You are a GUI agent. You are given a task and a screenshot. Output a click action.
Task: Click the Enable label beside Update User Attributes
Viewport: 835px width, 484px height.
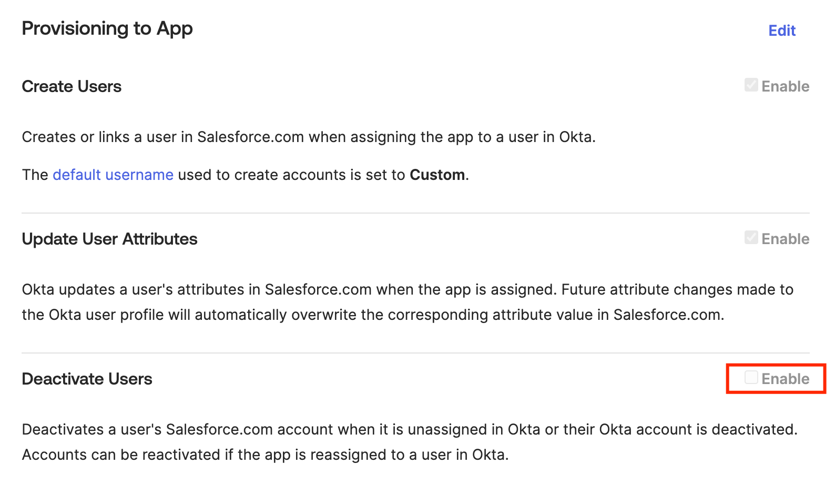point(785,238)
